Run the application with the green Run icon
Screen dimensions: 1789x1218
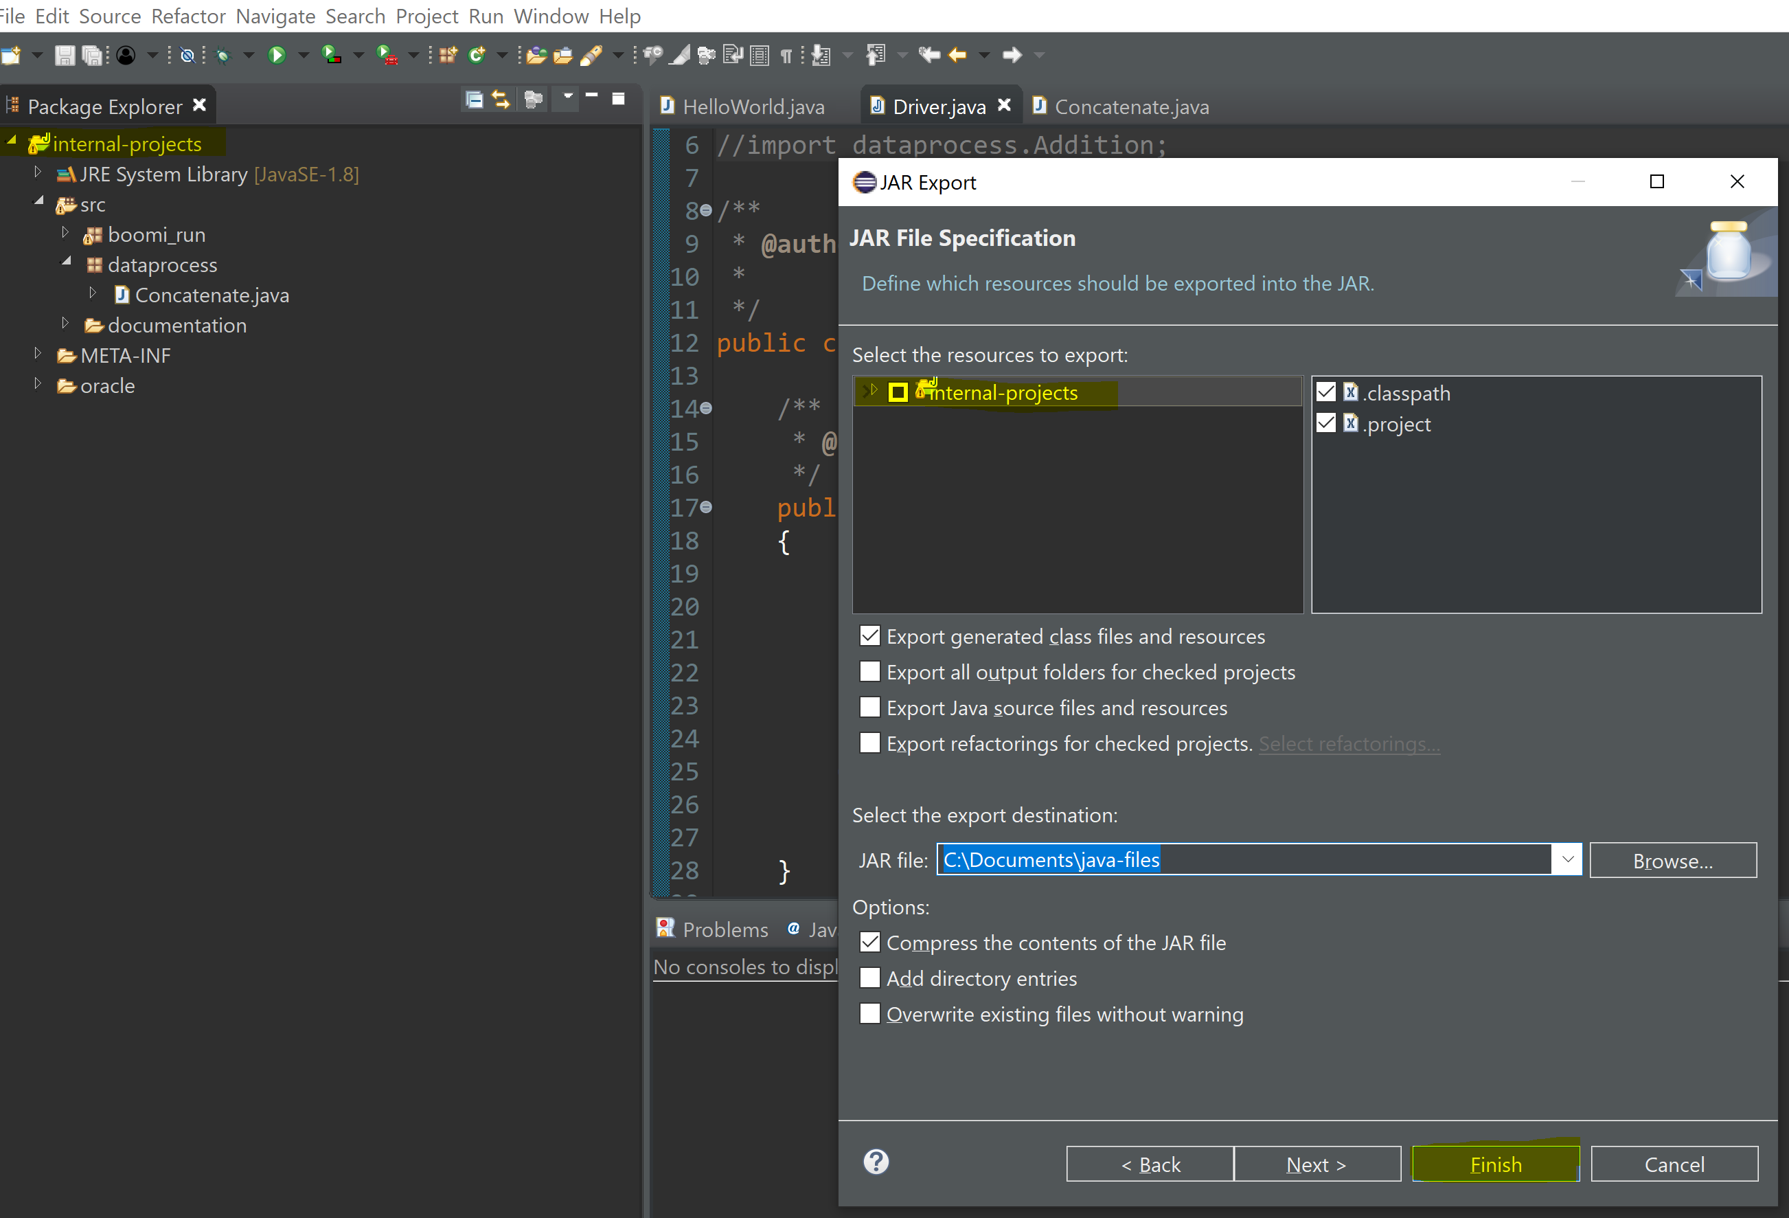coord(277,55)
